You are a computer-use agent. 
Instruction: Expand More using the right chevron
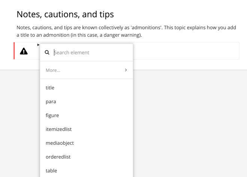click(126, 70)
